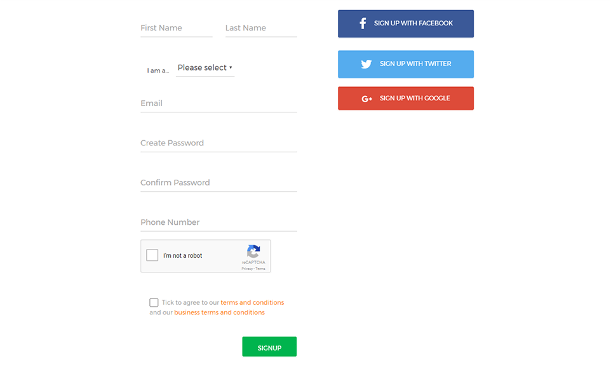The height and width of the screenshot is (381, 611).
Task: Select the Create Password field
Action: pos(218,144)
